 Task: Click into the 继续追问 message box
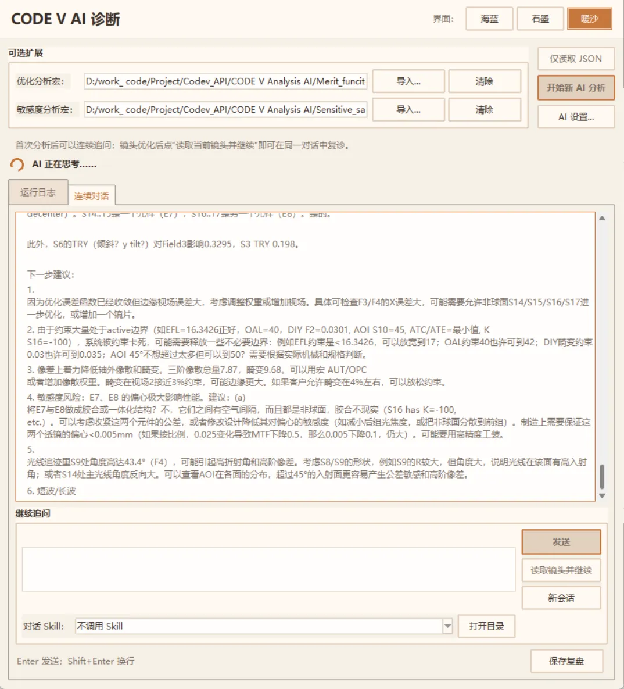(269, 569)
